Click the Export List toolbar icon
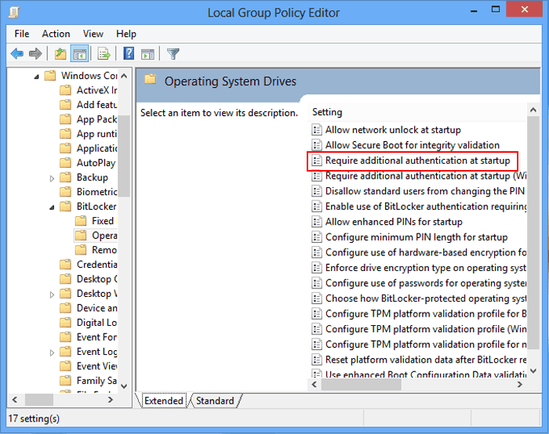549x434 pixels. (x=103, y=54)
